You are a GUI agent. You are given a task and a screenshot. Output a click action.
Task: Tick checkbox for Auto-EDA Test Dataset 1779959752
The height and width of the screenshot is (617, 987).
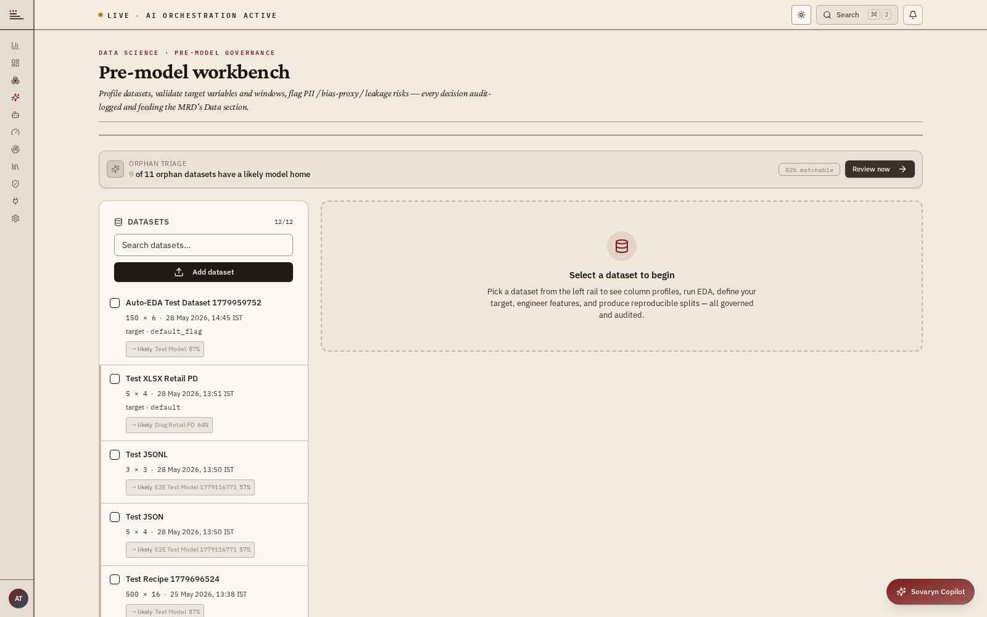[x=115, y=303]
